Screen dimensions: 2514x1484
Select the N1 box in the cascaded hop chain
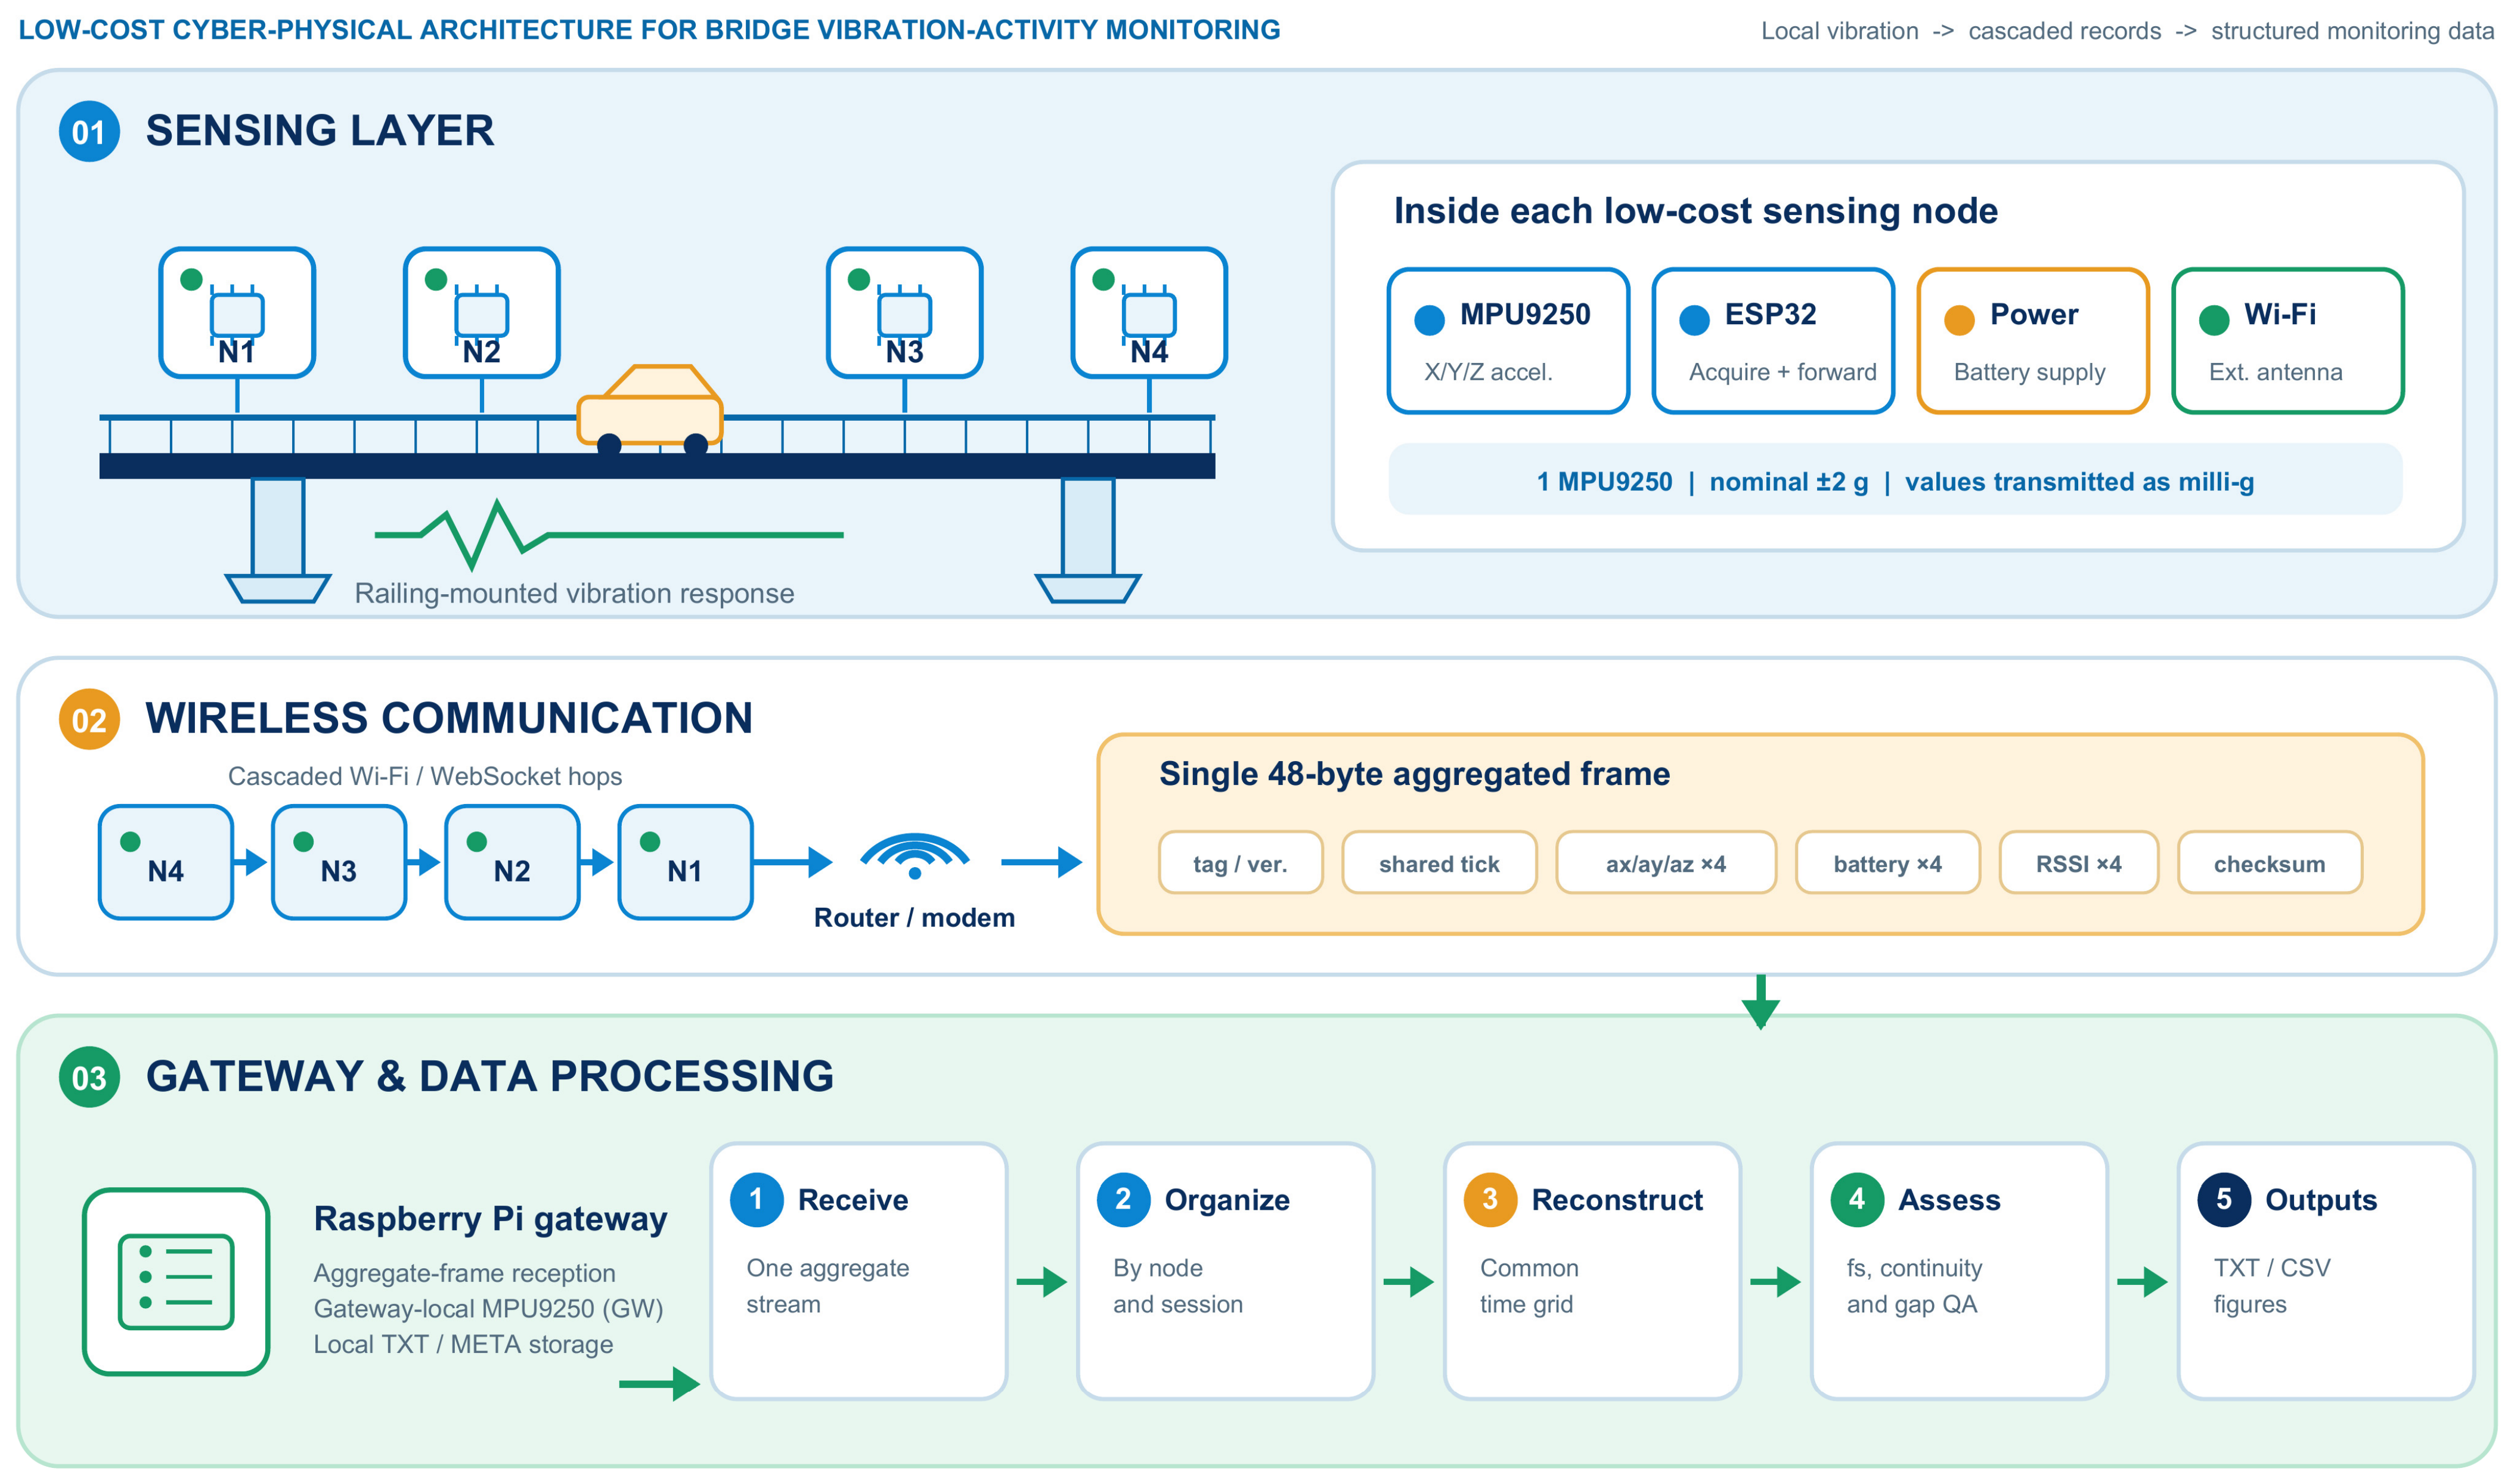click(x=685, y=862)
